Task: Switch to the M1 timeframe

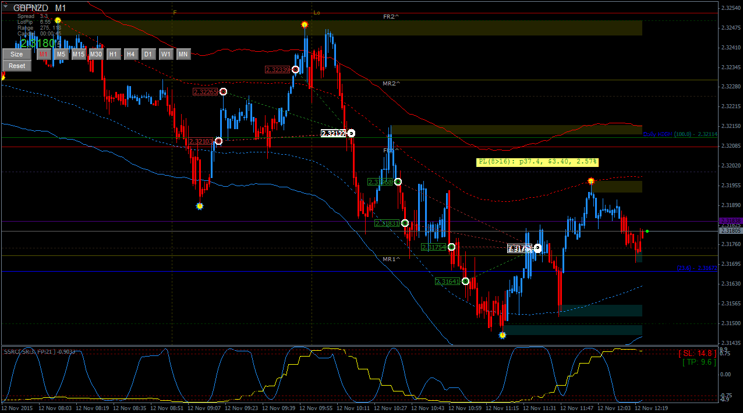Action: (44, 54)
